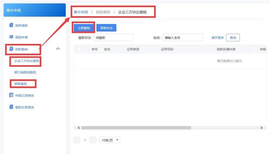Select 企业三方协议缴税 in the sidebar
Screen dimensions: 270x154
[x=27, y=61]
